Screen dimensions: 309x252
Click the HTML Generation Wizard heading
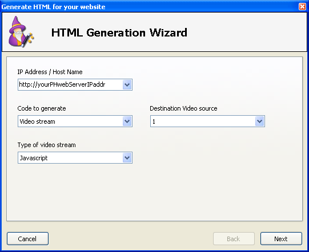(119, 32)
